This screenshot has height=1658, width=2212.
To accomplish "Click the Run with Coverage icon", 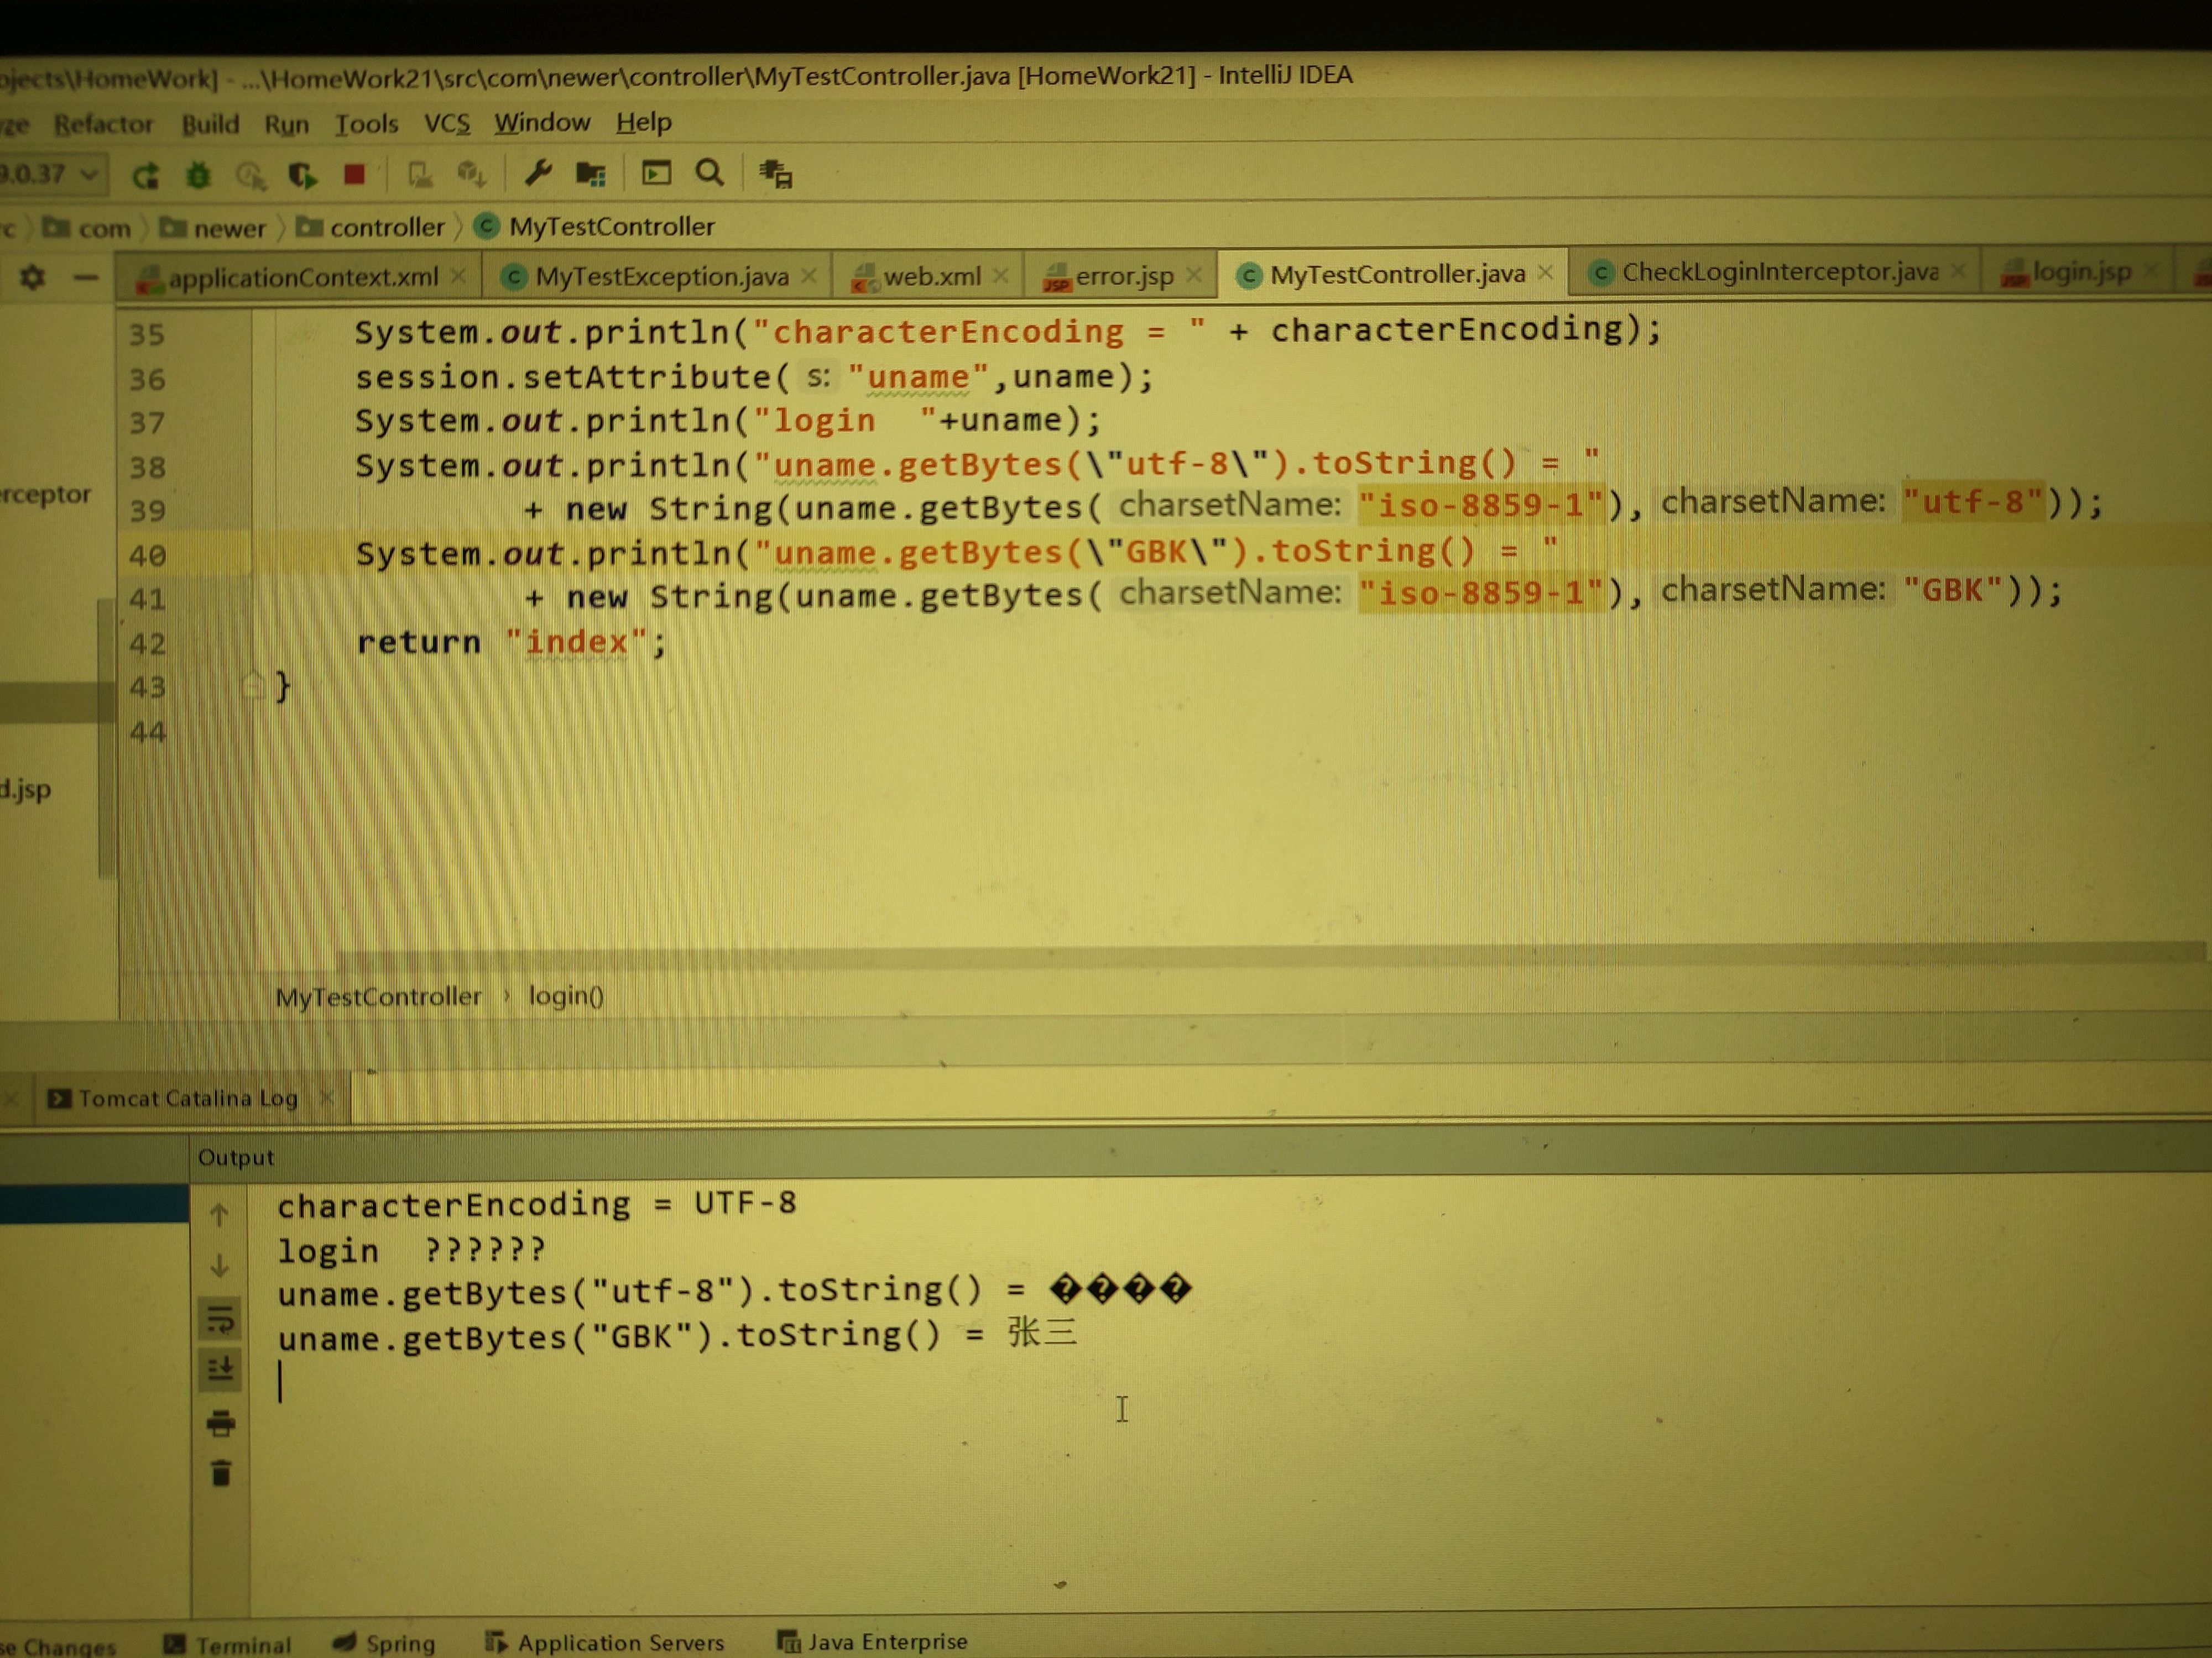I will pos(302,176).
